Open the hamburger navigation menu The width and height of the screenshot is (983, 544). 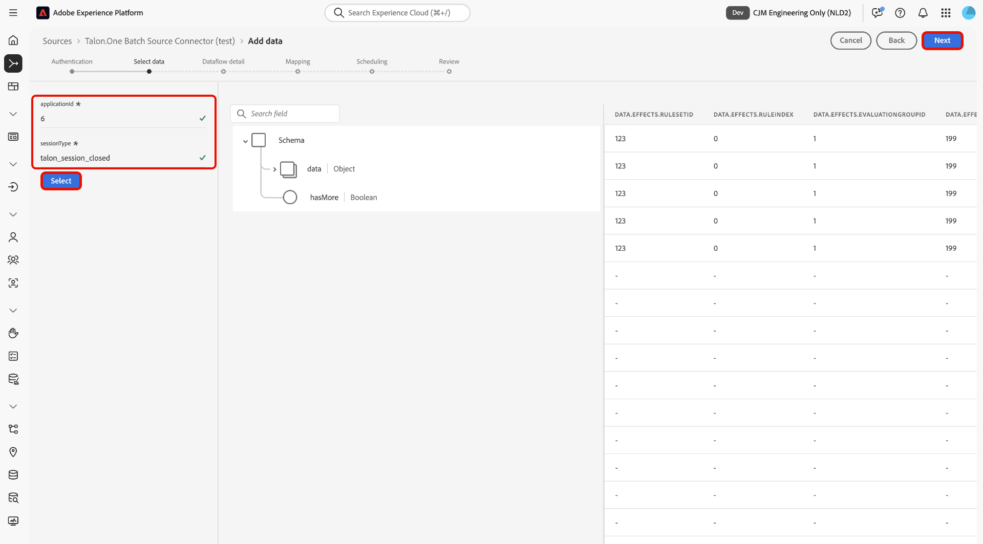13,13
